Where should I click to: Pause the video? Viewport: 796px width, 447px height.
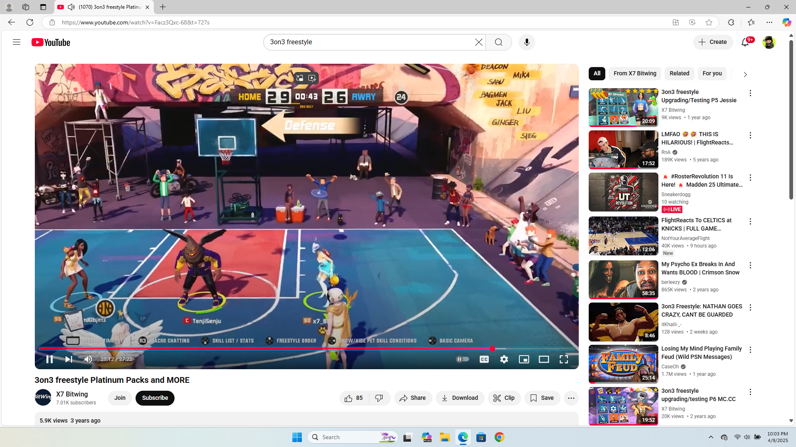pos(49,359)
